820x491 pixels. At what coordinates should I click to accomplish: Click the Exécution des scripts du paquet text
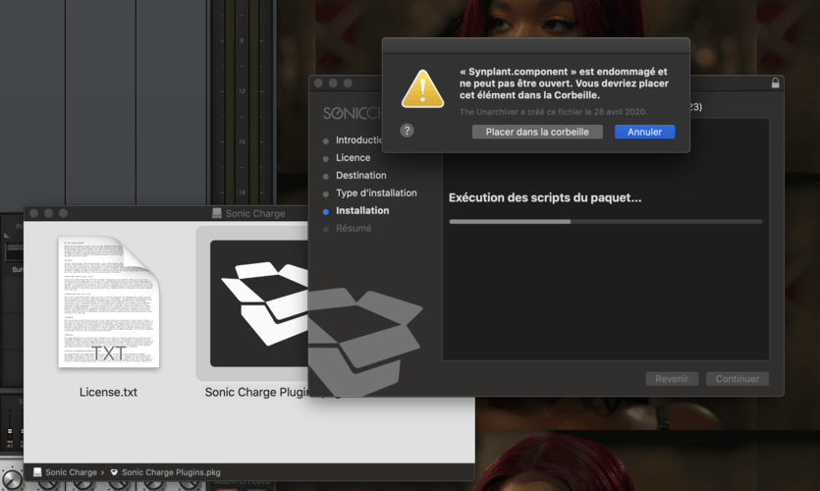(545, 197)
